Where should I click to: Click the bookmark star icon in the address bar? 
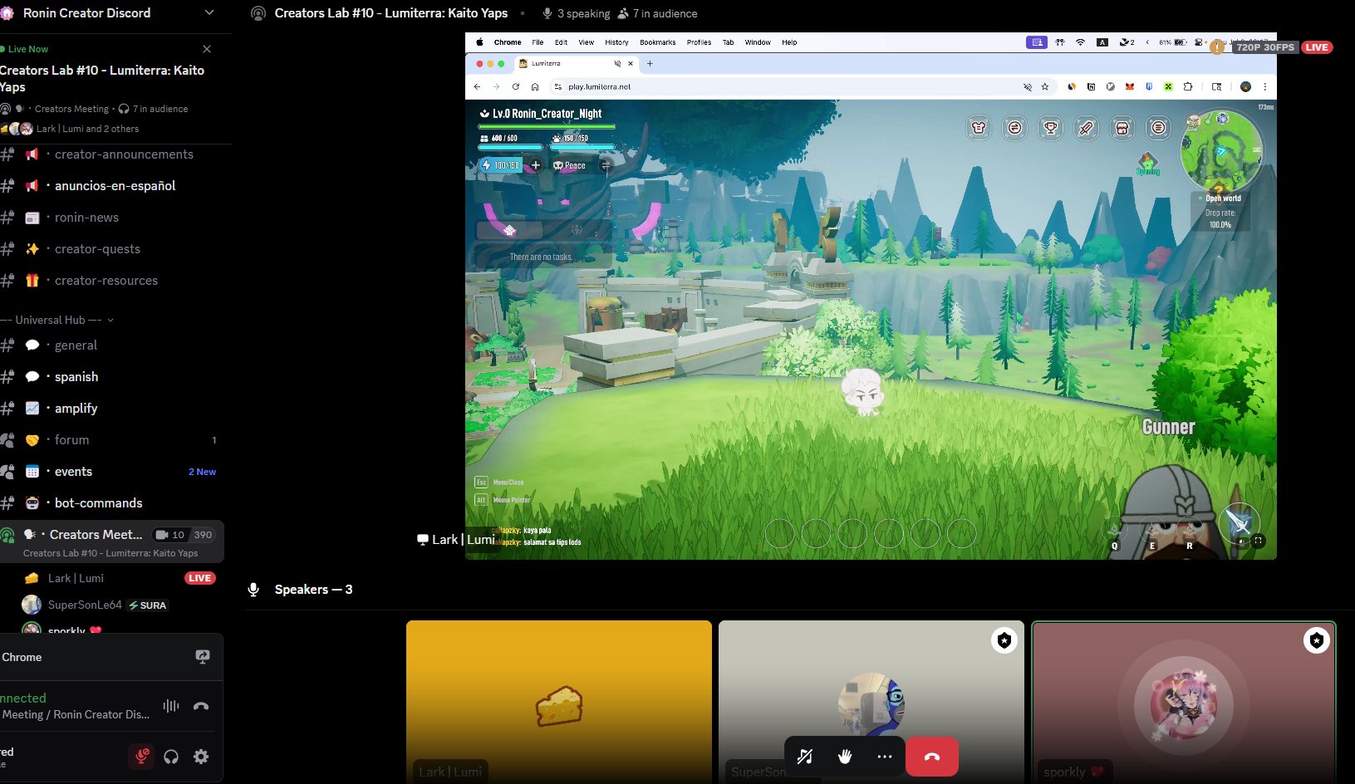pos(1045,86)
